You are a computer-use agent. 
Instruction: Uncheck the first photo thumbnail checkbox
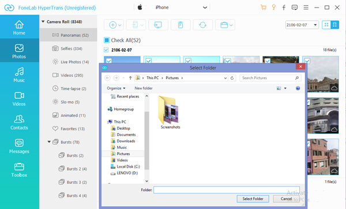click(109, 60)
